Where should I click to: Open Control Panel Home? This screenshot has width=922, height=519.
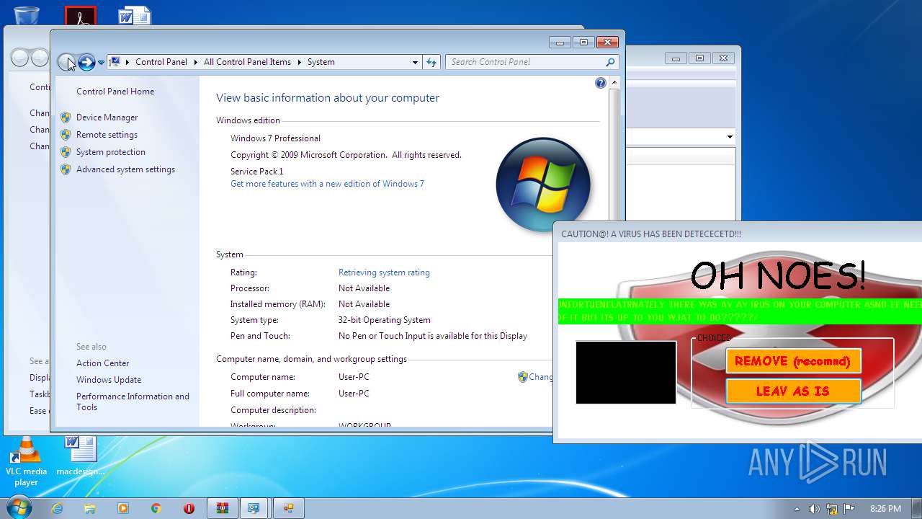[115, 92]
